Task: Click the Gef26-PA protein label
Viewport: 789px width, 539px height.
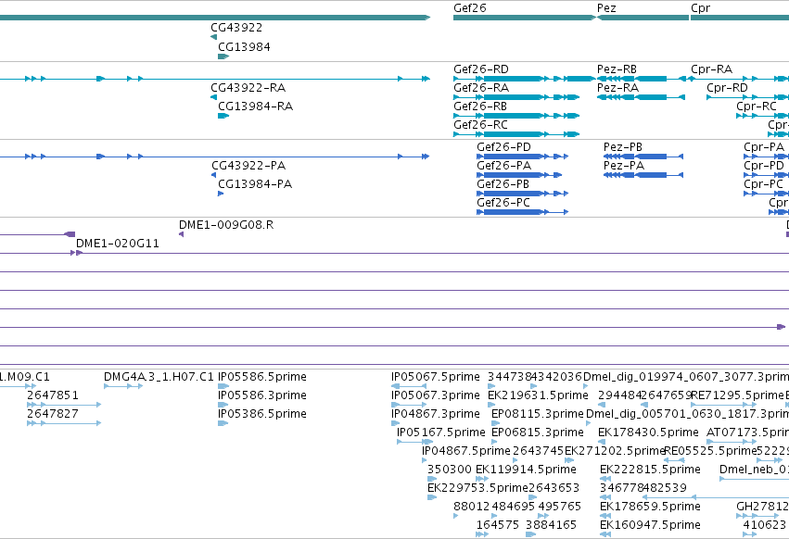Action: pyautogui.click(x=503, y=166)
